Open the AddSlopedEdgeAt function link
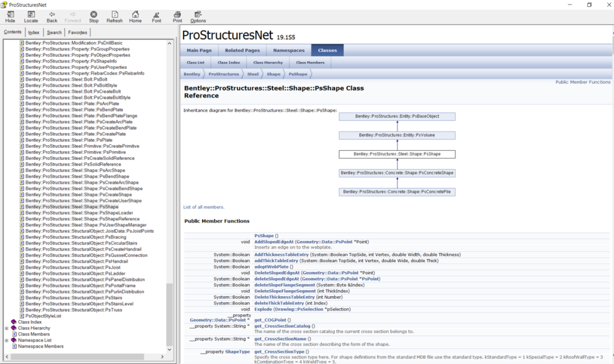 click(273, 242)
